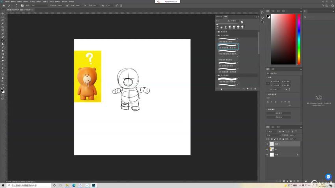Click the first quick action button in Properties
The image size is (335, 188).
point(279,113)
